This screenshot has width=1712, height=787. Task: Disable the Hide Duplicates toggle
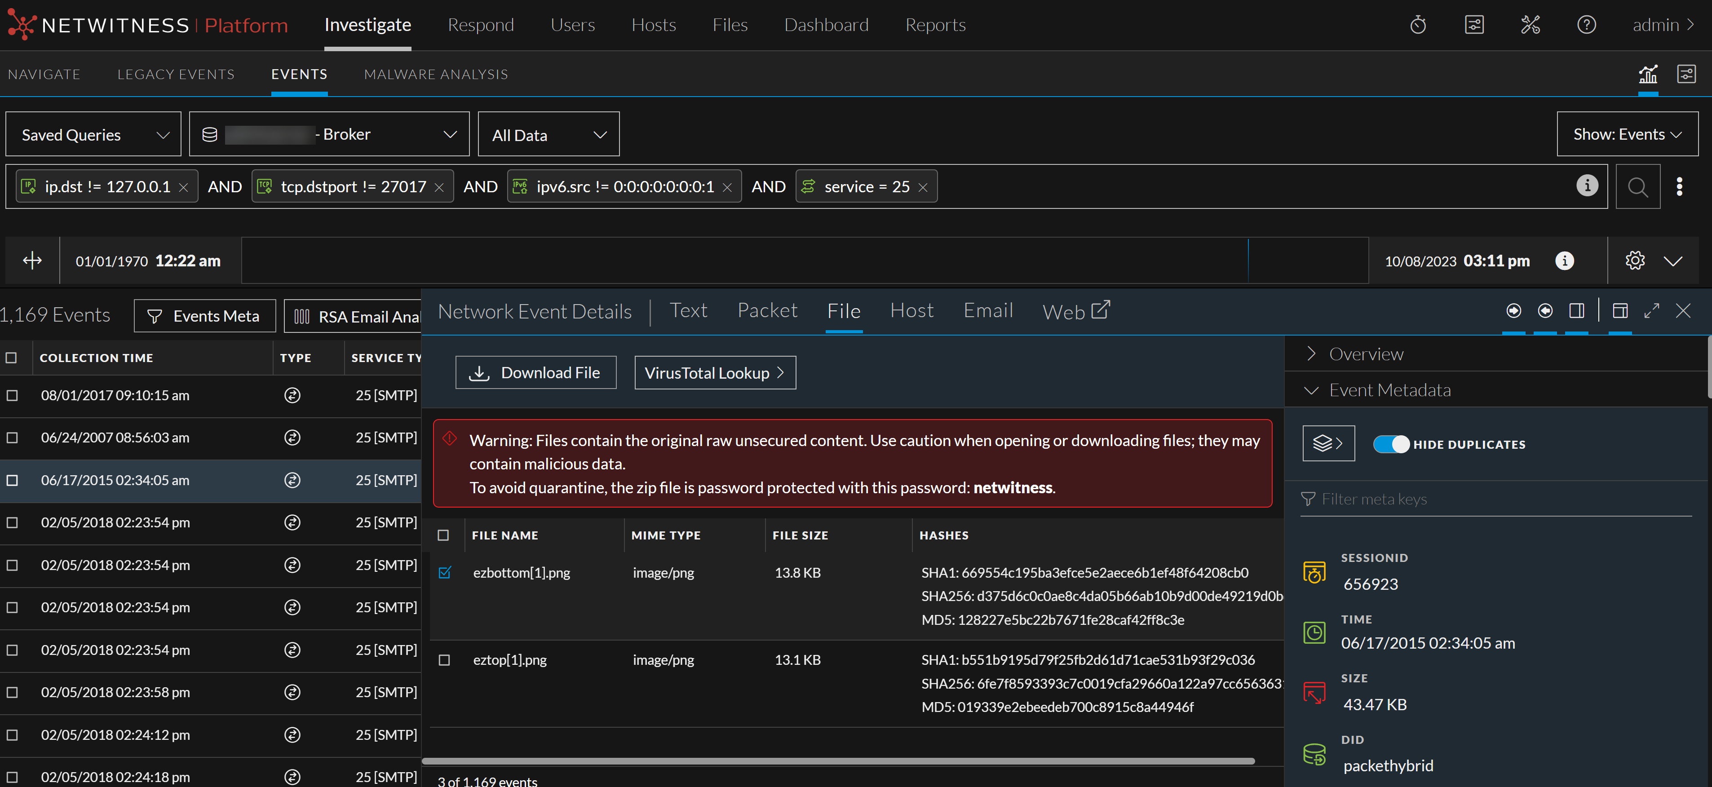coord(1392,443)
